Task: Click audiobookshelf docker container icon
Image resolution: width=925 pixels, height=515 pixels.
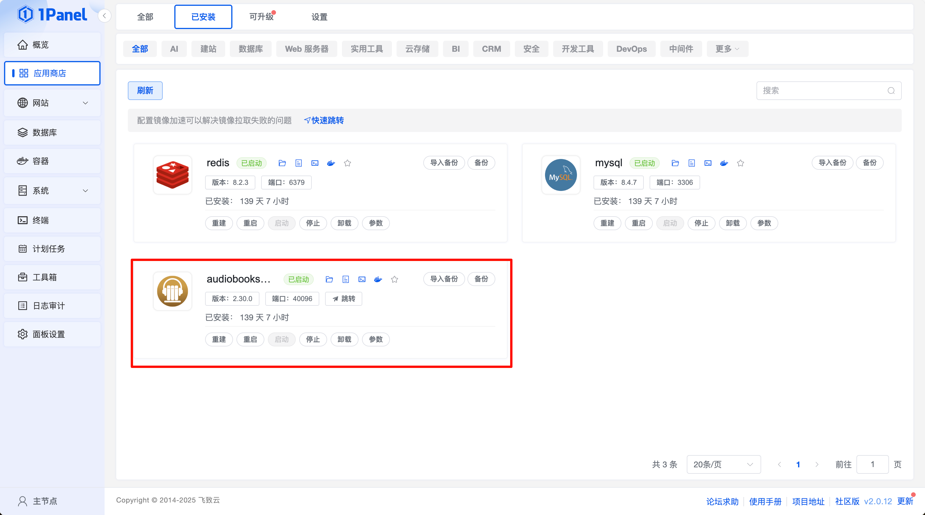Action: click(378, 279)
